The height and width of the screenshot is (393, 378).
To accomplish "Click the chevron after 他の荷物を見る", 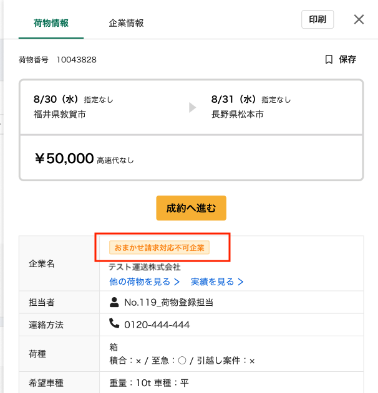I will (177, 282).
